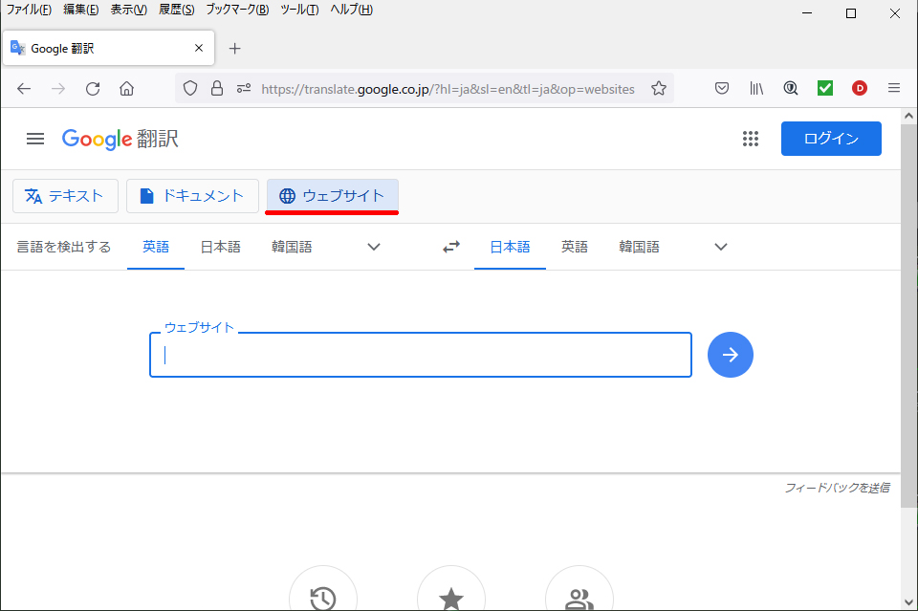
Task: Select 言語を検出する as source
Action: pyautogui.click(x=64, y=247)
